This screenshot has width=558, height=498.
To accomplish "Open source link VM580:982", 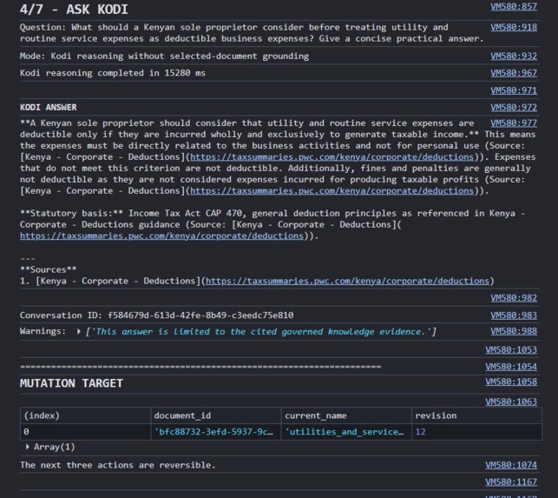I will 514,297.
